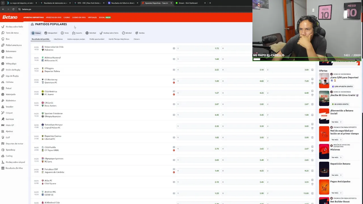Click 80 Giros Gratis offer button
This screenshot has height=204, width=363.
click(340, 104)
